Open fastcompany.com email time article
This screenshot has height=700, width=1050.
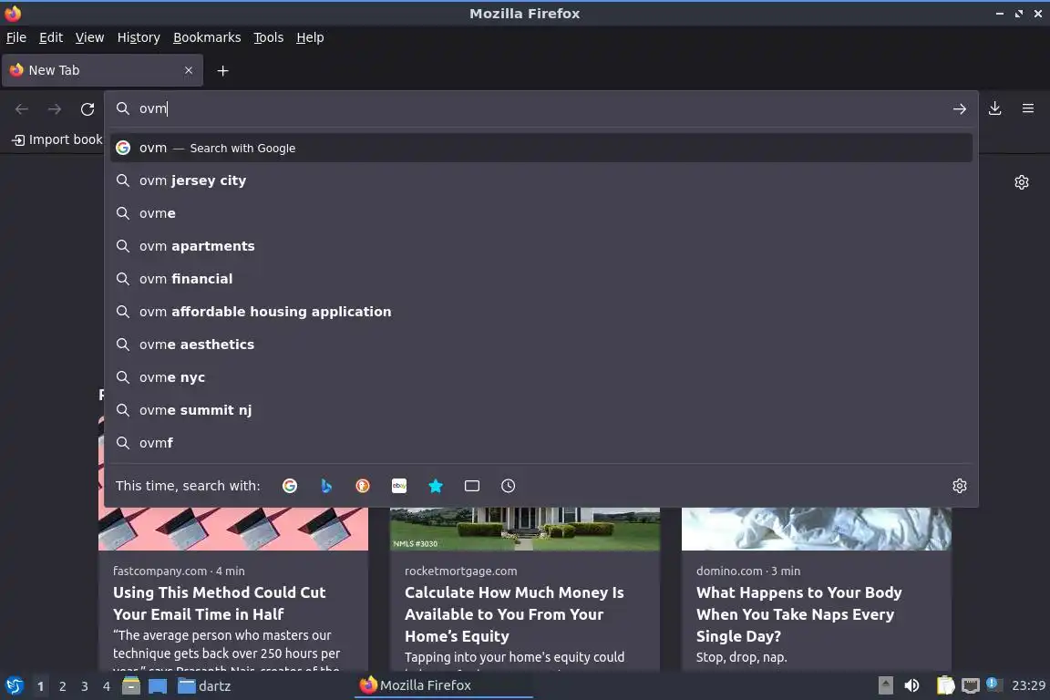(x=219, y=602)
